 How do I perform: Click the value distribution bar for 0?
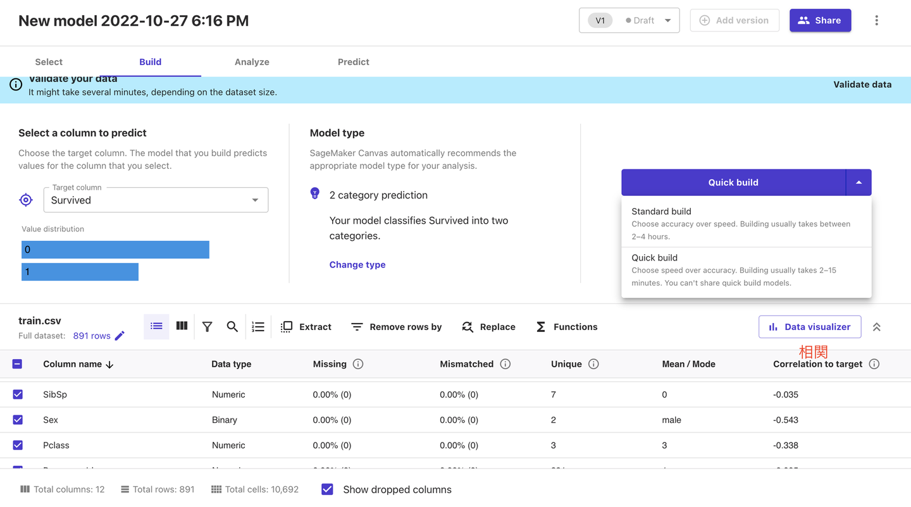click(x=115, y=250)
